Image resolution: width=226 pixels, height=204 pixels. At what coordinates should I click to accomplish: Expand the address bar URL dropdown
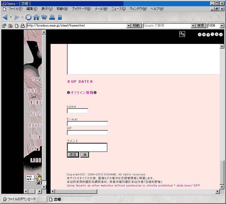pyautogui.click(x=129, y=26)
